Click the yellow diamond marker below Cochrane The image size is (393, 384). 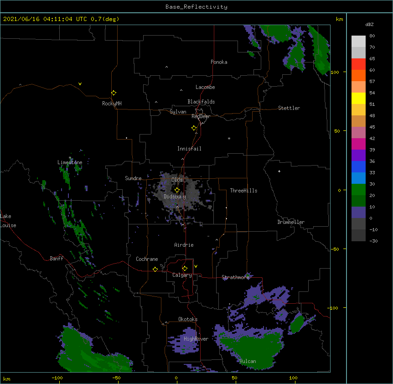[x=155, y=269]
